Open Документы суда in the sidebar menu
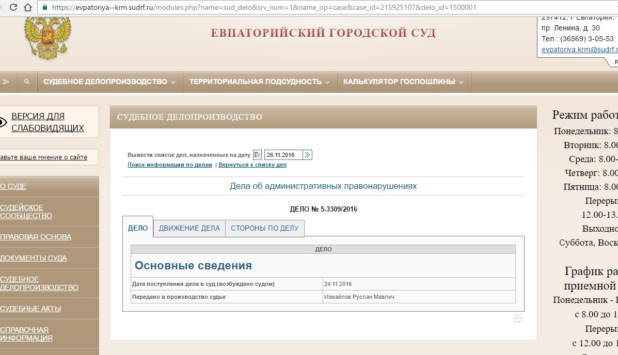The image size is (618, 355). click(34, 258)
